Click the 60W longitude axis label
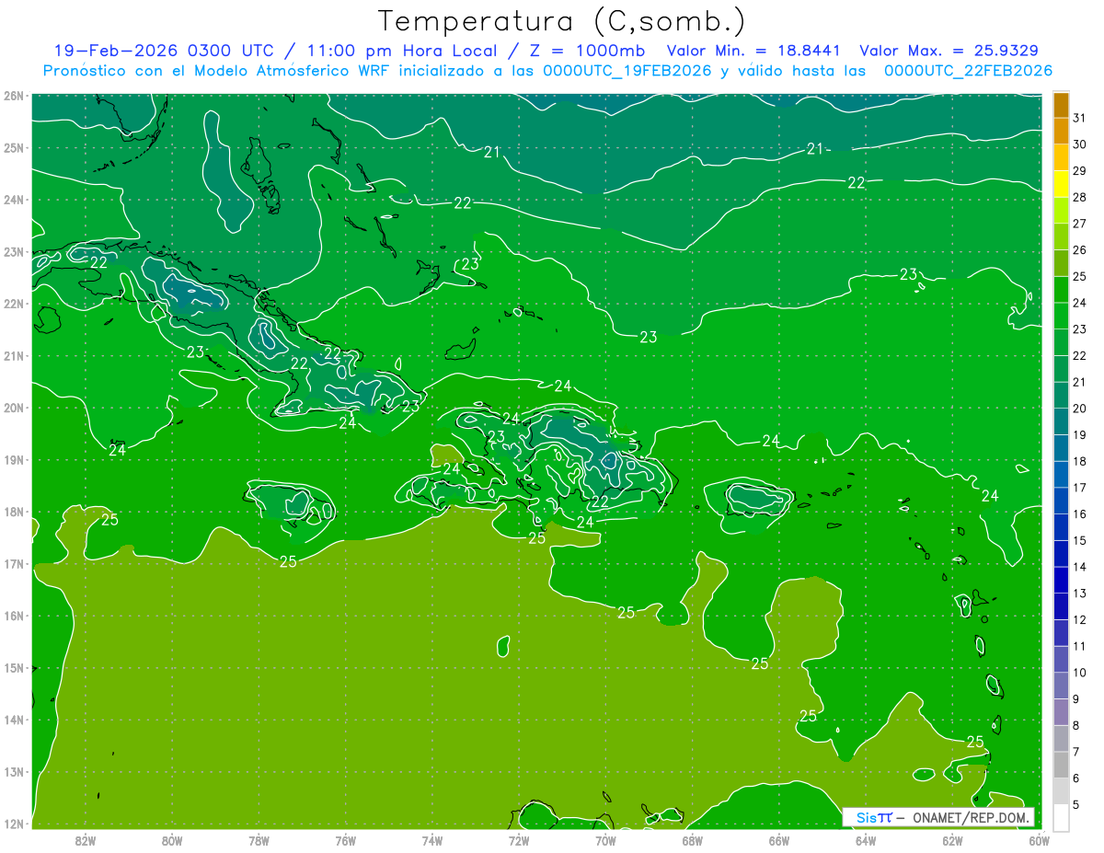Image resolution: width=1104 pixels, height=853 pixels. coord(1040,840)
